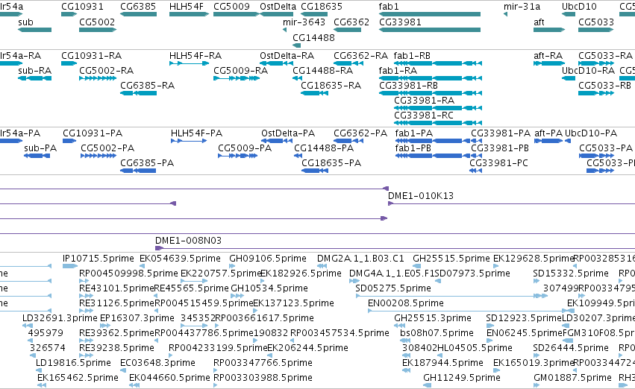Select the CG5002-RA transcript label
This screenshot has height=389, width=635.
tap(107, 70)
